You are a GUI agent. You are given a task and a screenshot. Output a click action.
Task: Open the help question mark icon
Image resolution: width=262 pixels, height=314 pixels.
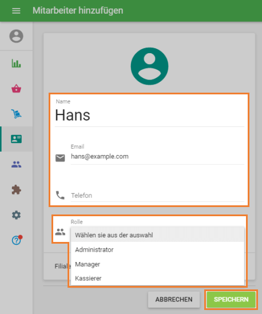point(17,240)
